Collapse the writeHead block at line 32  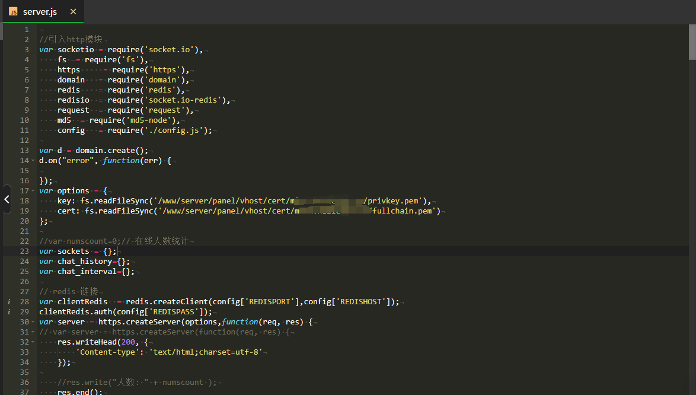point(33,342)
